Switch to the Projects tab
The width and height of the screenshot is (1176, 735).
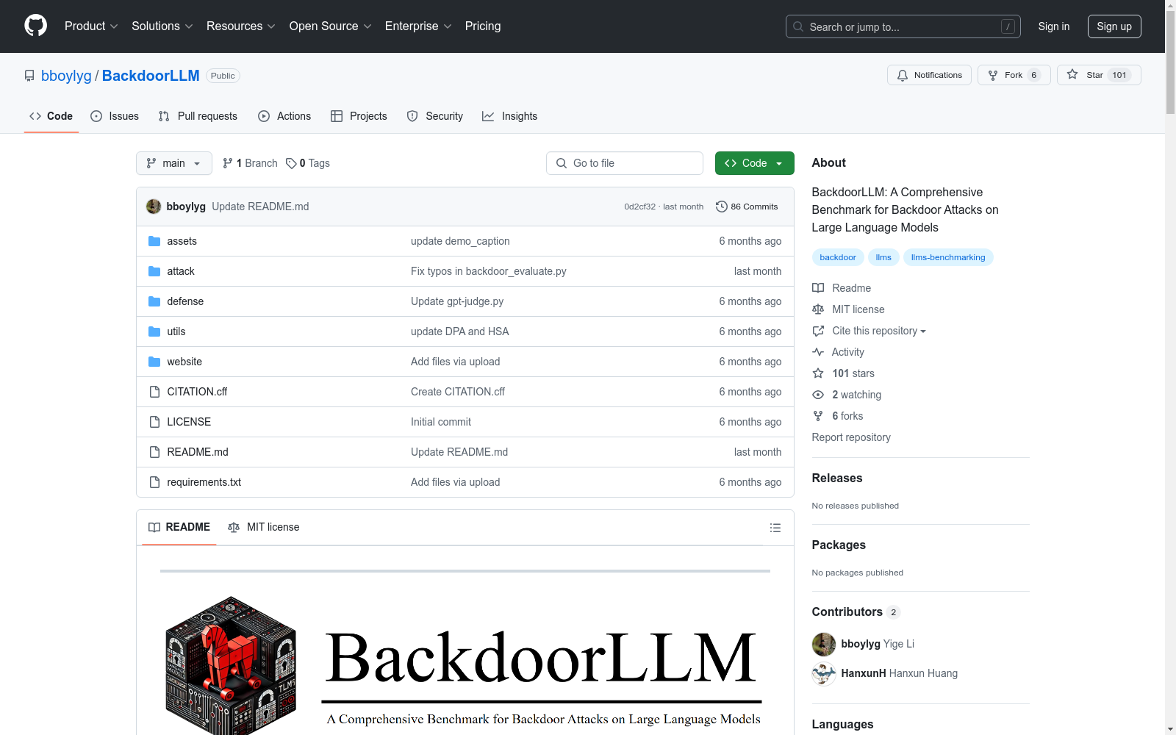[359, 116]
